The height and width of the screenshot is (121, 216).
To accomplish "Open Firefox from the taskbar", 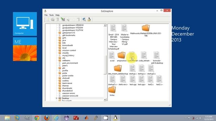I will [x=47, y=118].
